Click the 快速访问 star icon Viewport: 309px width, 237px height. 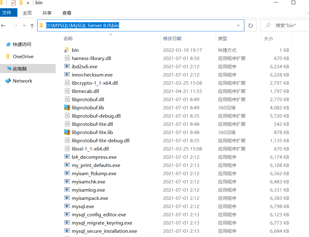click(8, 44)
